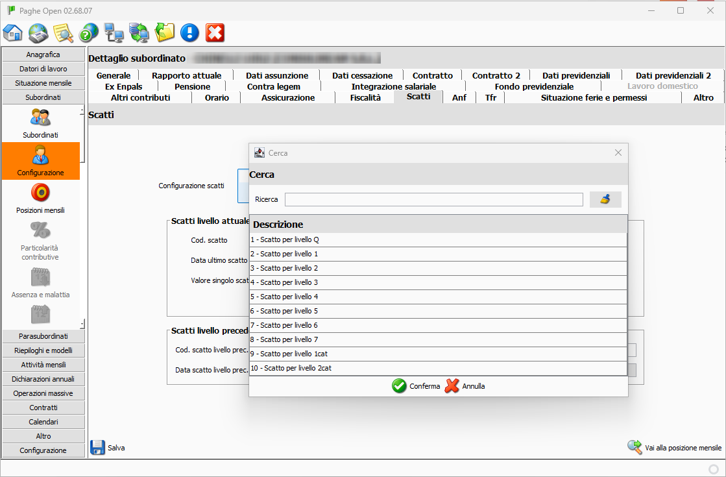Expand the Dichiarazioni annuali sidebar section

click(x=43, y=379)
